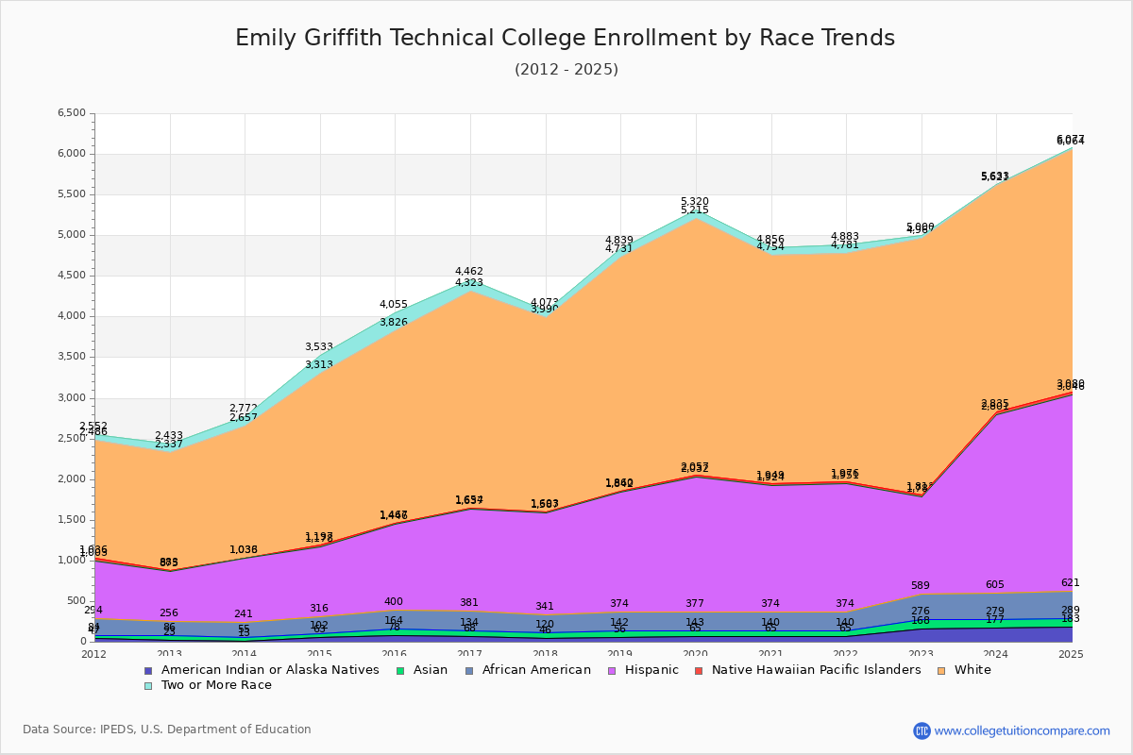1133x755 pixels.
Task: Open the collegetuitioncompare.com website link
Action: [x=1023, y=730]
